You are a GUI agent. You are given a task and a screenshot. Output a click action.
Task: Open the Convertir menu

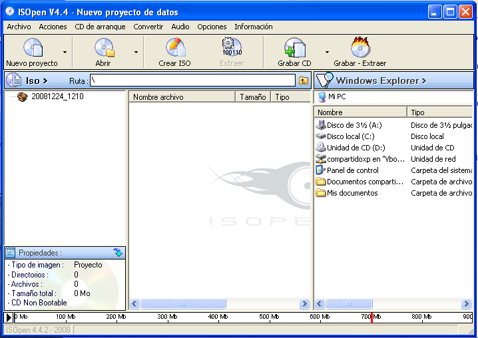[x=148, y=27]
